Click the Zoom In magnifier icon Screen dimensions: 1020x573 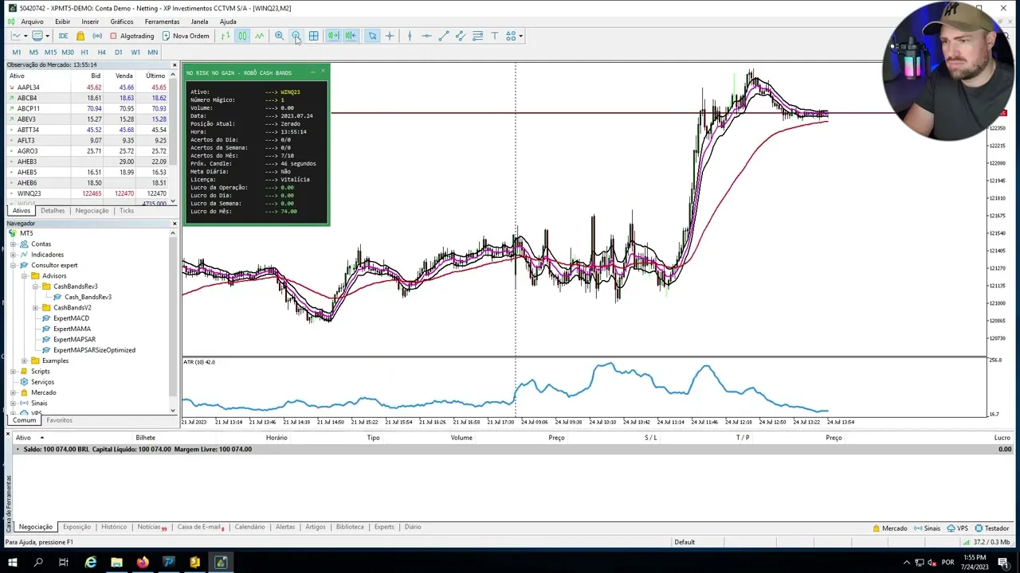coord(279,36)
